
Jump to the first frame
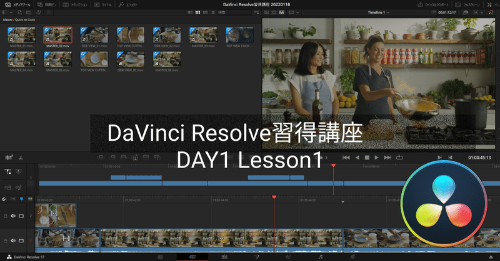(x=346, y=158)
